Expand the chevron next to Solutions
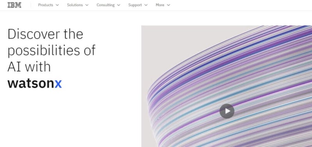The width and height of the screenshot is (312, 147). pos(87,5)
